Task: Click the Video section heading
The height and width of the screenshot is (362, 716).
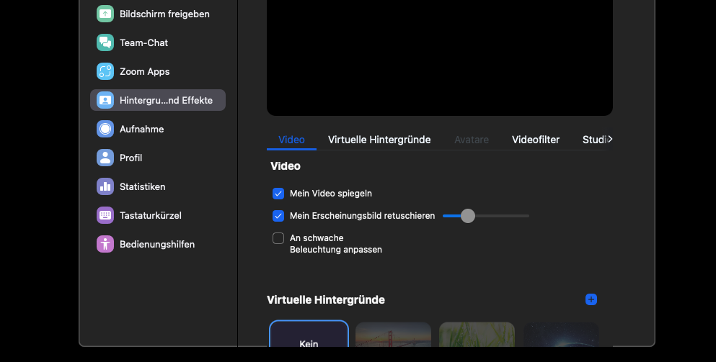Action: pyautogui.click(x=286, y=166)
